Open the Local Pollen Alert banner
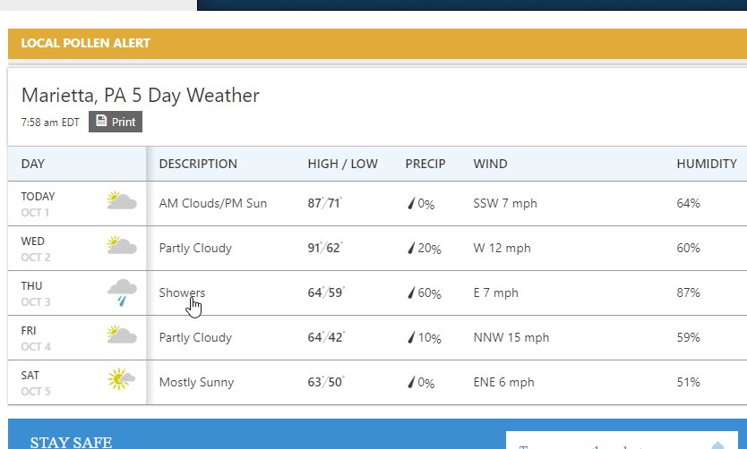 (x=377, y=43)
